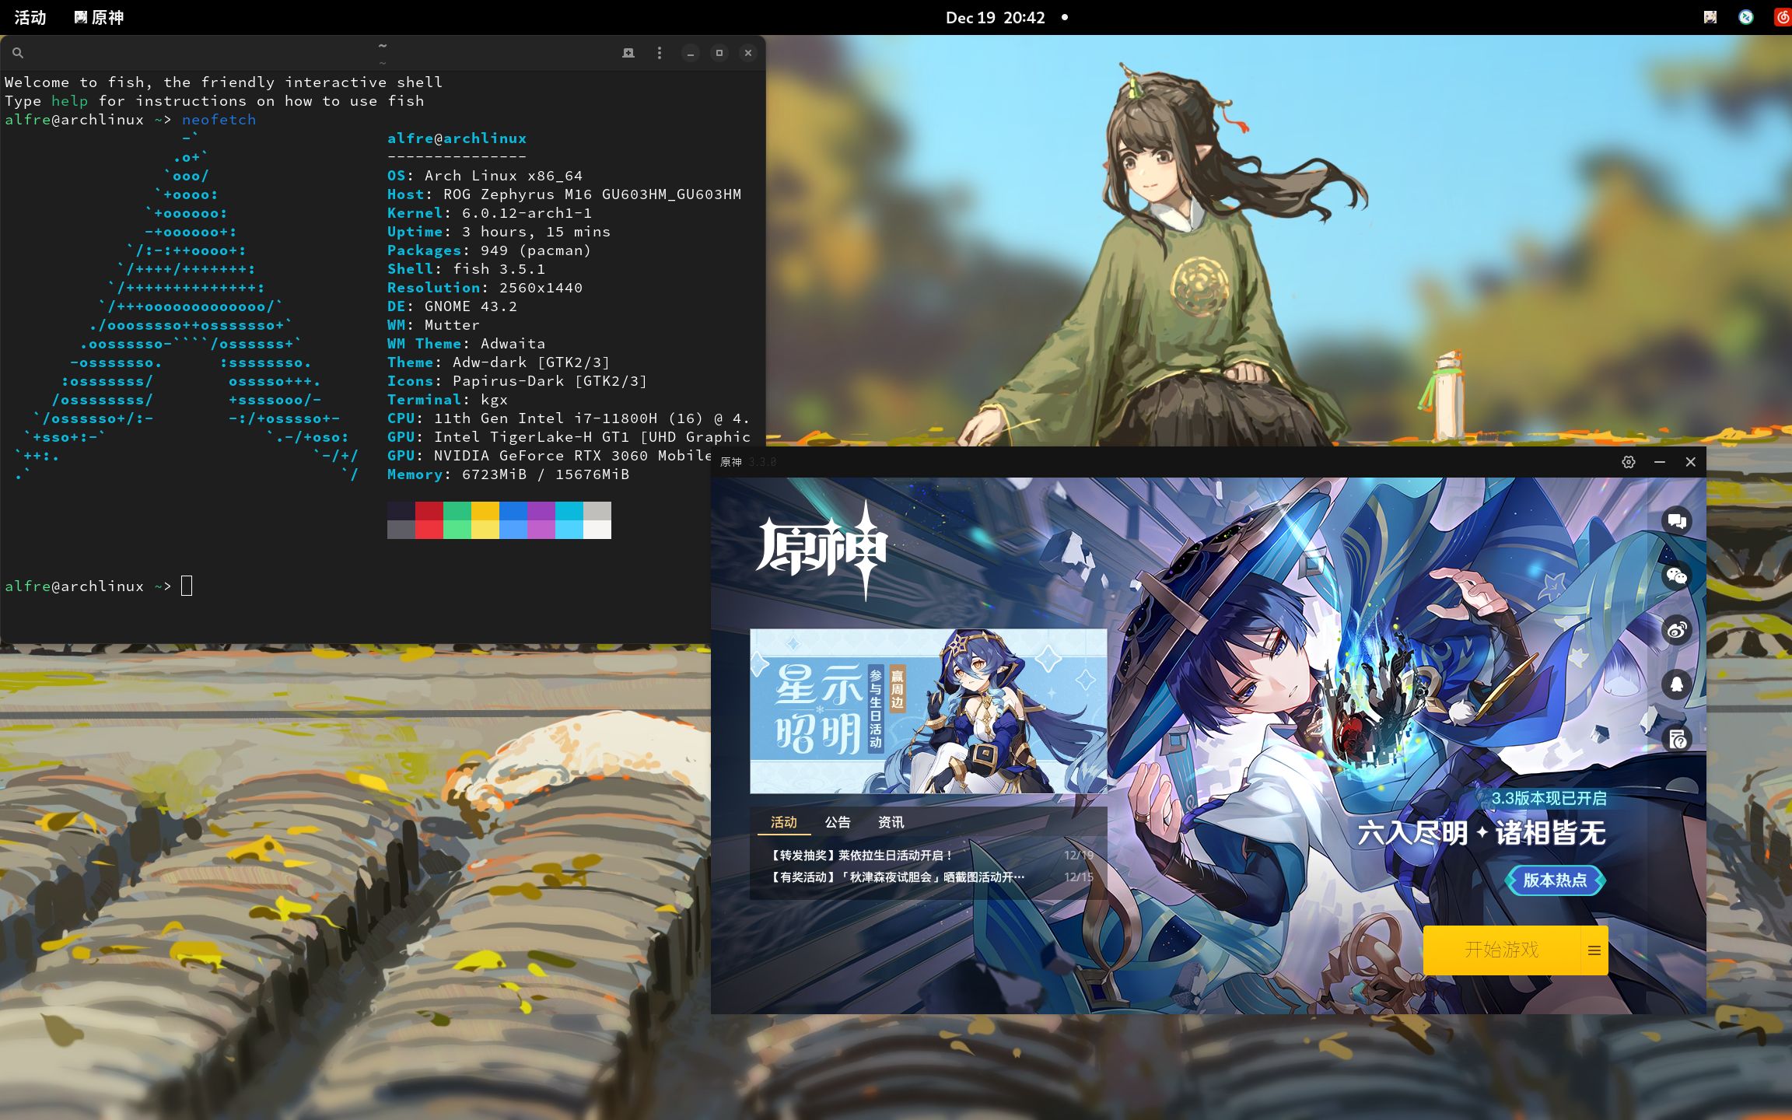Screen dimensions: 1792x1120
Task: Click the cyan swatch in neofetch top row
Action: coord(569,511)
